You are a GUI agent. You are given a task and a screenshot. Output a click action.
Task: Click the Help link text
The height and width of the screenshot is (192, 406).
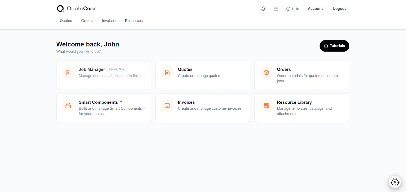(295, 9)
